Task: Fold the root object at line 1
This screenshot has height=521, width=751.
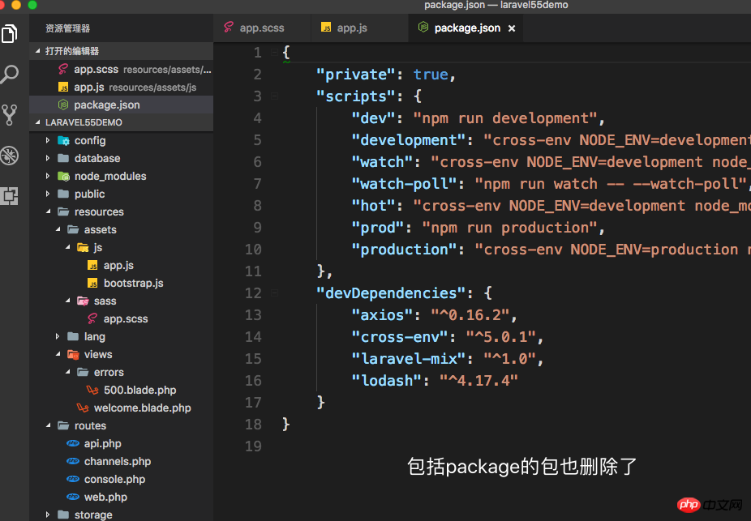Action: click(274, 52)
